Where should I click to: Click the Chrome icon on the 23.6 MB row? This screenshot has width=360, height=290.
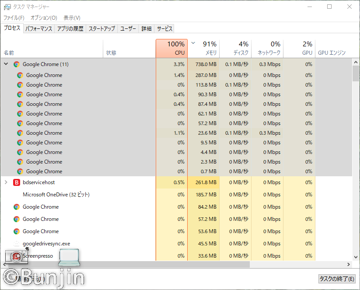coord(20,133)
